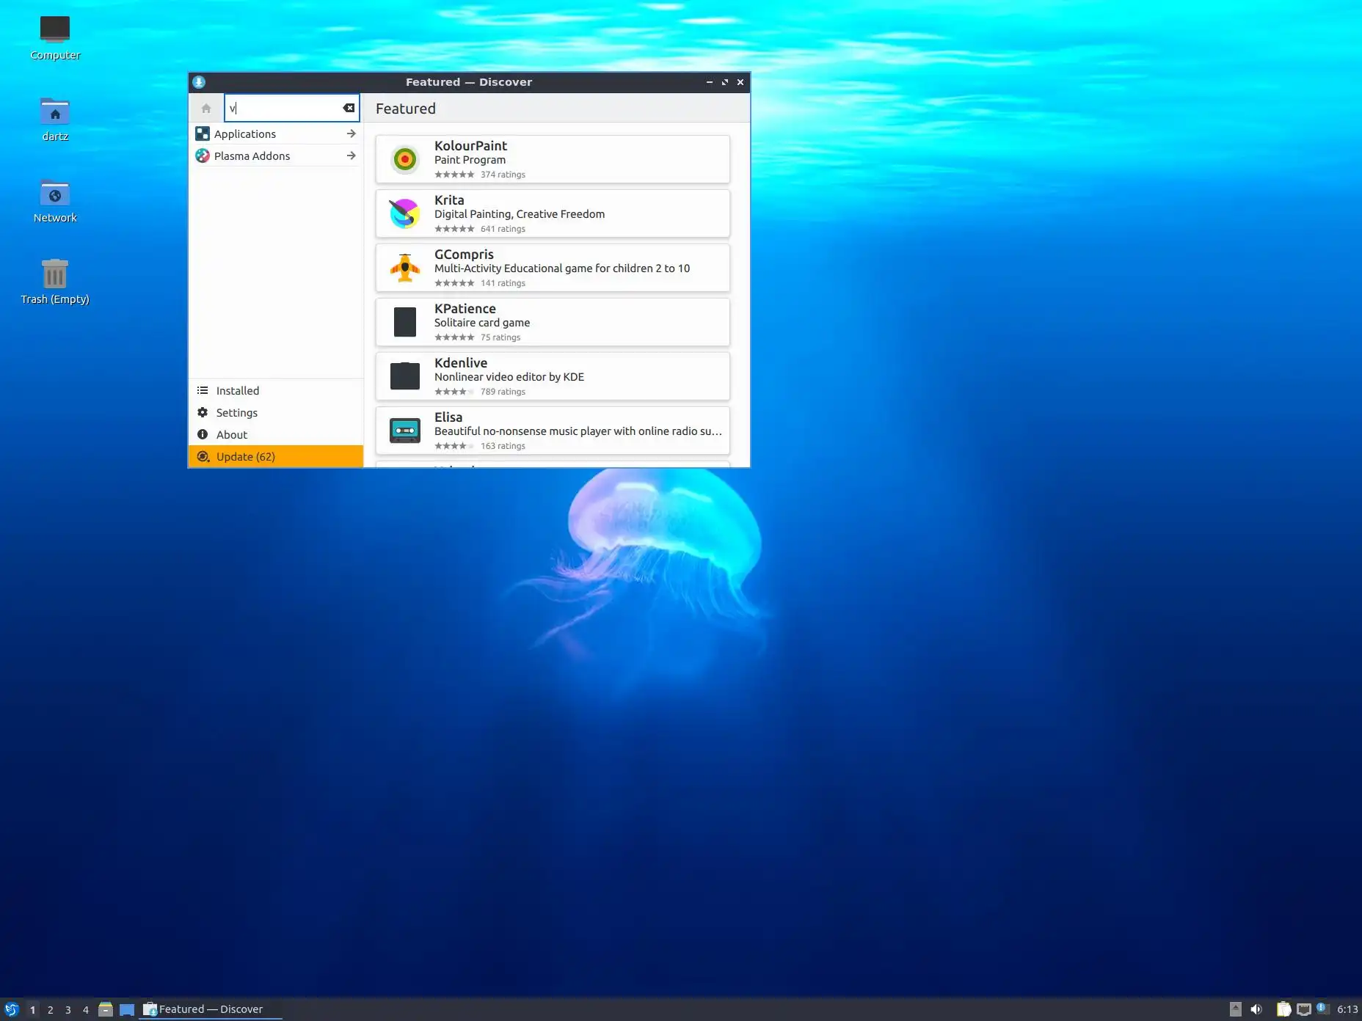Open the Plasma Addons category
The width and height of the screenshot is (1362, 1021).
(x=275, y=155)
